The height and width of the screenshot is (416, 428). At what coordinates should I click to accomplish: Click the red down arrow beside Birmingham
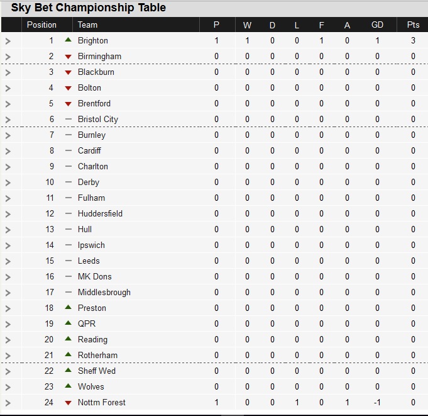[x=69, y=57]
